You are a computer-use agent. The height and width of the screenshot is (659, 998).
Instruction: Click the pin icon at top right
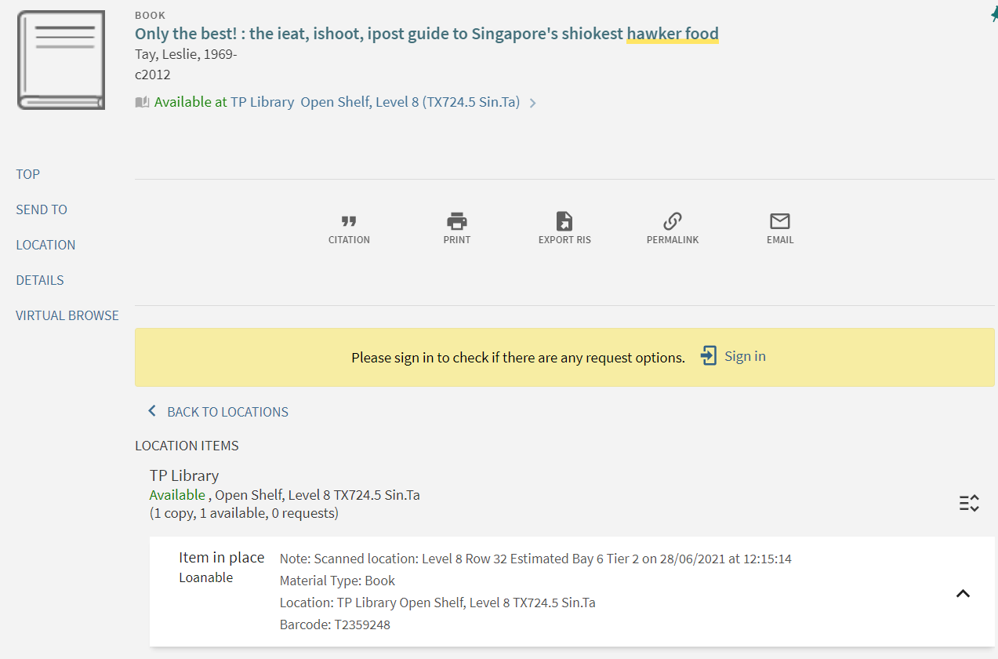coord(993,14)
